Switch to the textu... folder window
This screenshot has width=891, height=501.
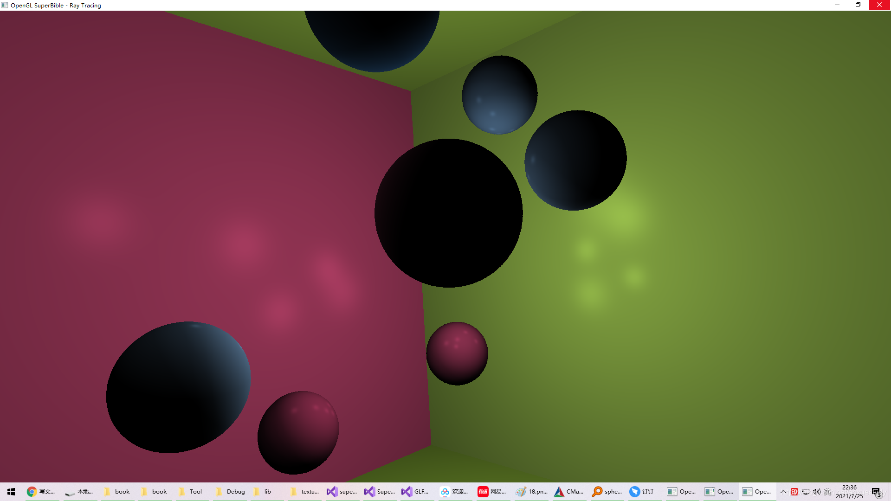(x=304, y=492)
